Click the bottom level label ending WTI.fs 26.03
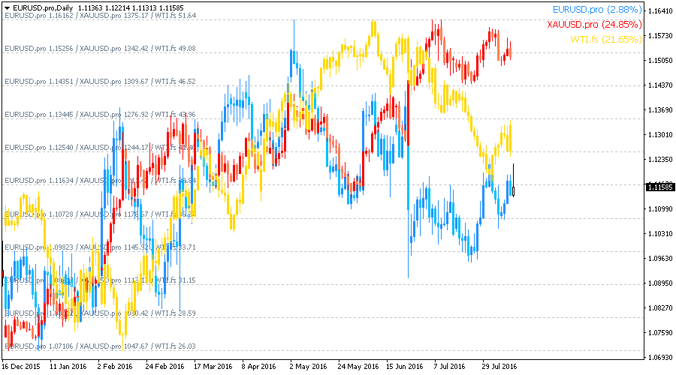Image resolution: width=676 pixels, height=375 pixels. click(100, 346)
